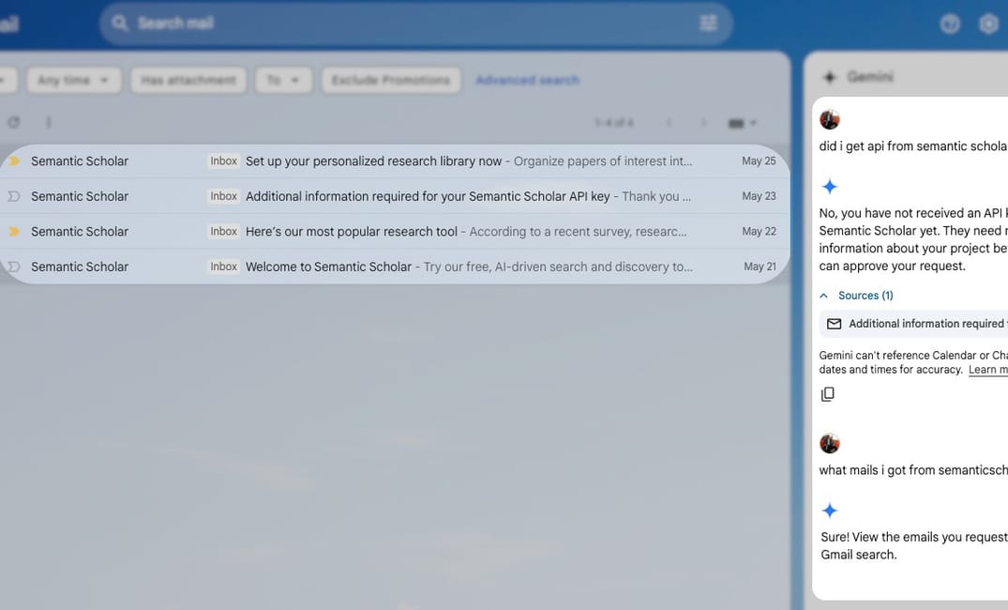Open the three-dot More options menu
The width and height of the screenshot is (1008, 610).
(x=49, y=122)
